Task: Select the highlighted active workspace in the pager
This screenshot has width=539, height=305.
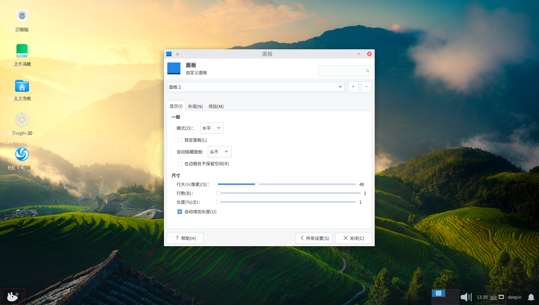Action: [439, 293]
